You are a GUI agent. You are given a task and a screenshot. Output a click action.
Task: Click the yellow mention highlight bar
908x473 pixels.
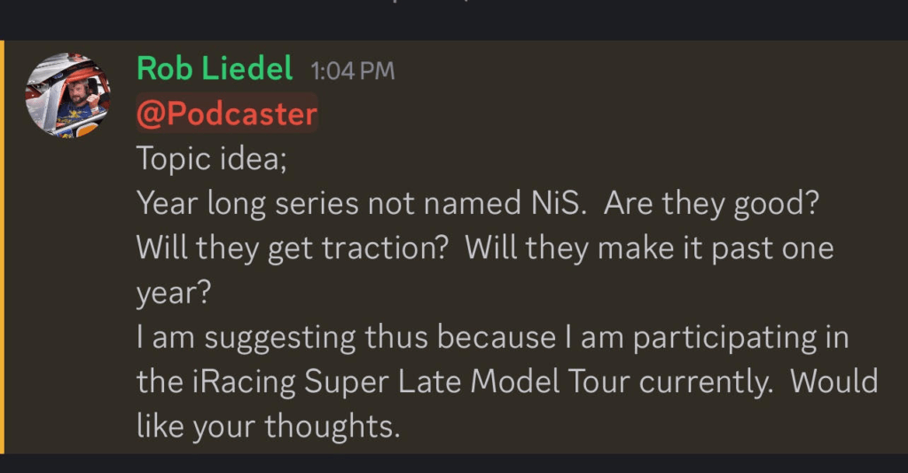point(2,247)
